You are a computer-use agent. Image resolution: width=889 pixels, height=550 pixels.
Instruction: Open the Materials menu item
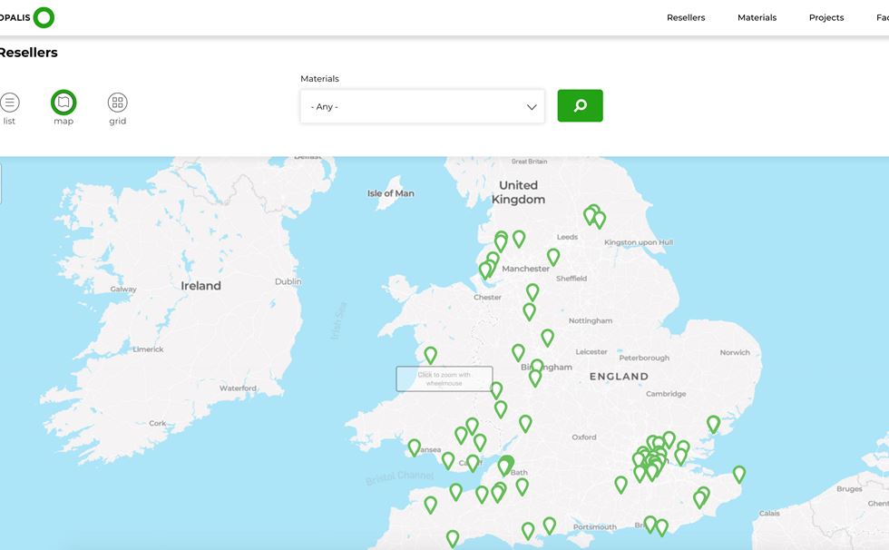point(757,17)
